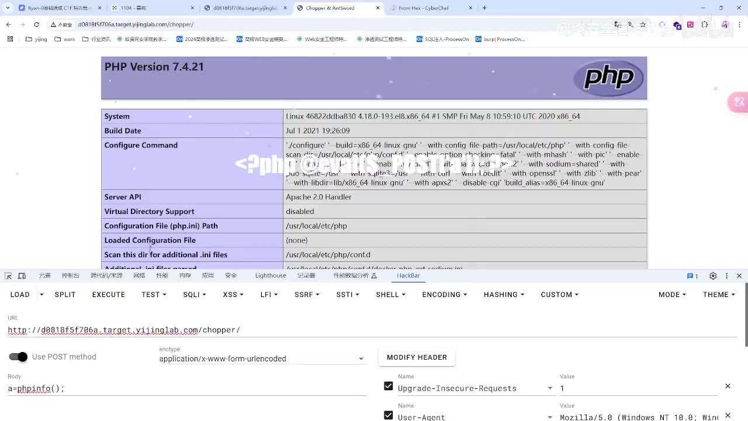
Task: Open the browser apps grid icon
Action: point(10,39)
